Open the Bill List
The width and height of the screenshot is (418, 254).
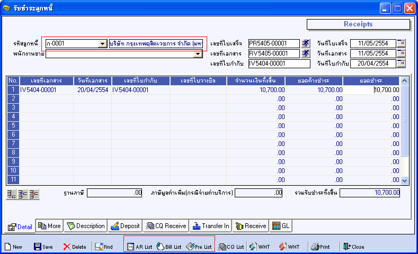169,247
